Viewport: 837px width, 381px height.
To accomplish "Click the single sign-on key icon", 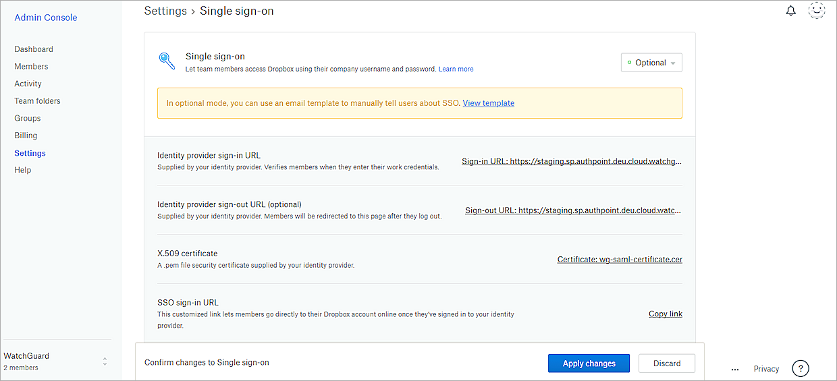I will click(x=167, y=61).
